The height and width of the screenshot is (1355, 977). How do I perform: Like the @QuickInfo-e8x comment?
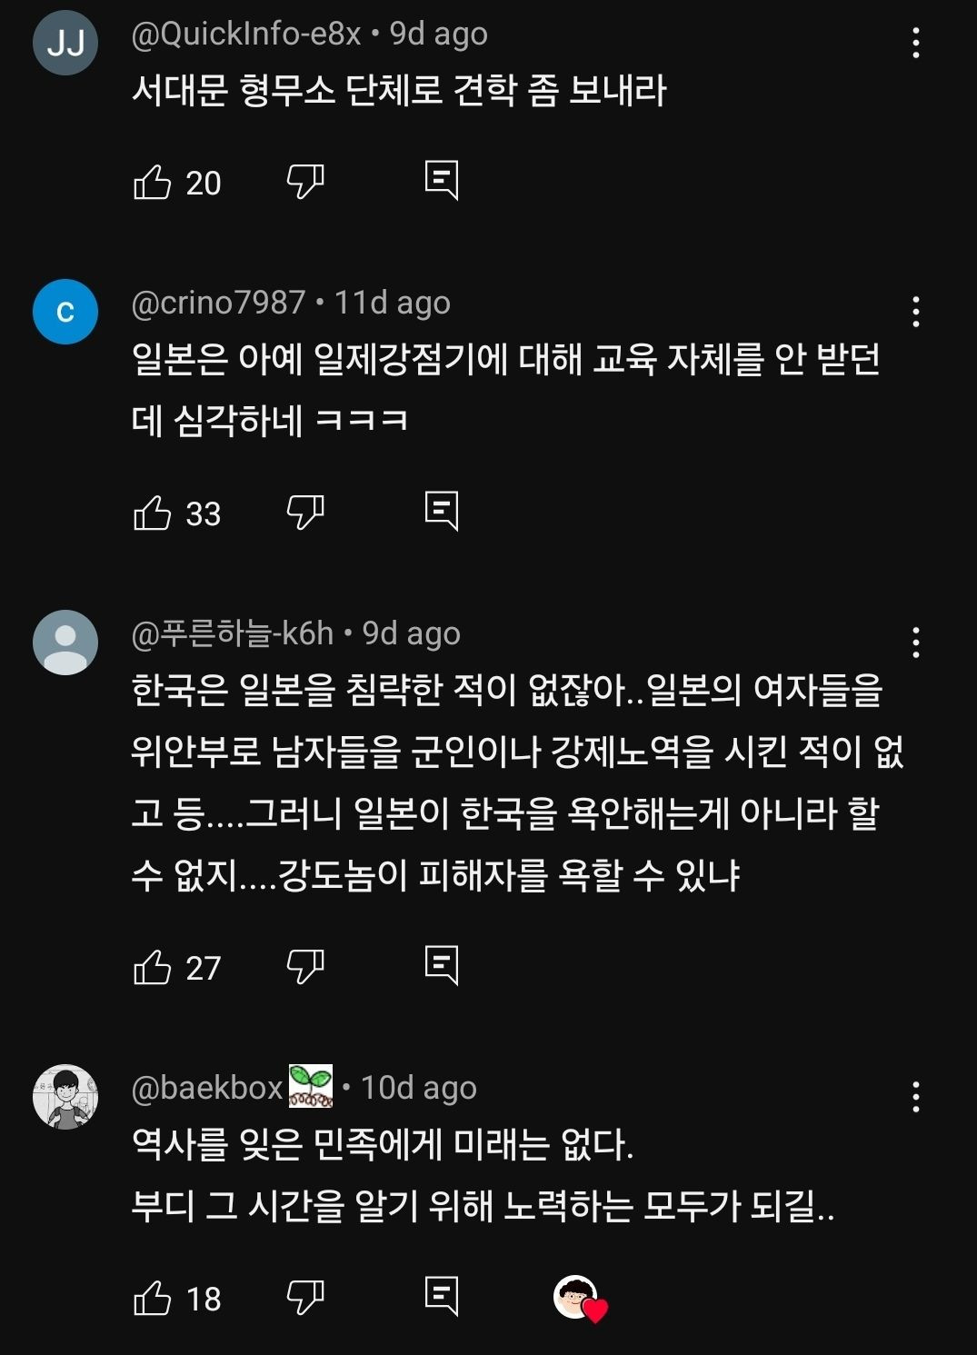point(153,183)
